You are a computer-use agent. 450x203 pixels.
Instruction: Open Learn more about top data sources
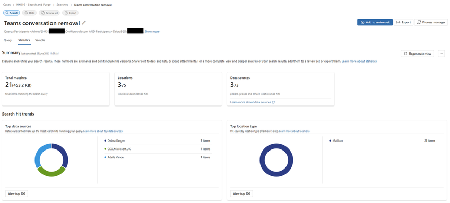[x=103, y=131]
